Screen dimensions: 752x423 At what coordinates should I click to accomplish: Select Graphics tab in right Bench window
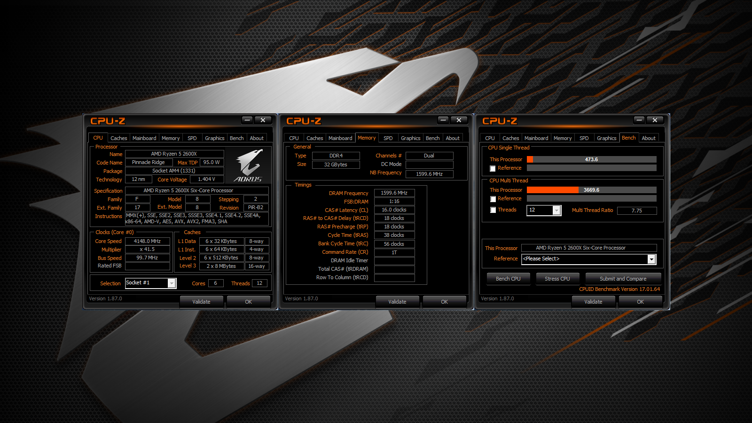tap(607, 138)
